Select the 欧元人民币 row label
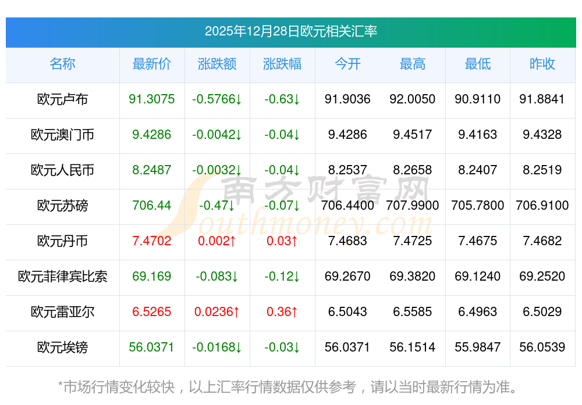 pos(62,170)
